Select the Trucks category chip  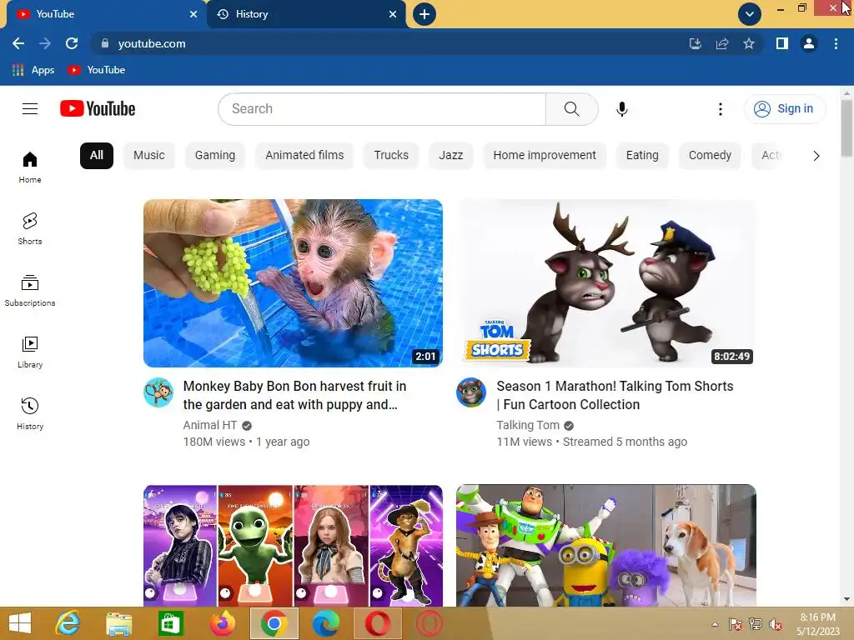pos(391,156)
